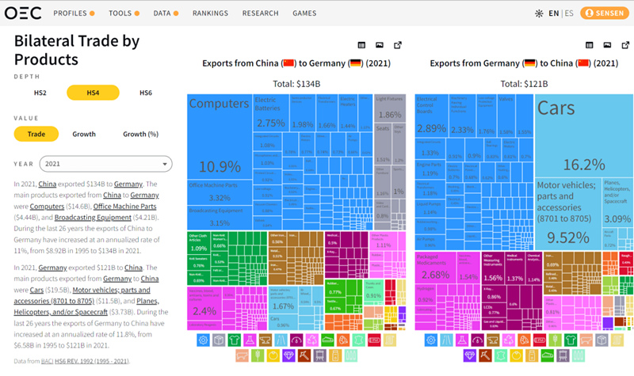Open table view for Germany to China chart
This screenshot has width=634, height=376.
590,46
